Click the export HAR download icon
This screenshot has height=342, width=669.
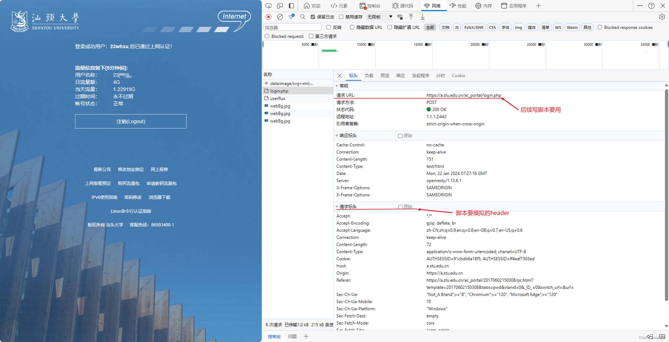pyautogui.click(x=423, y=17)
